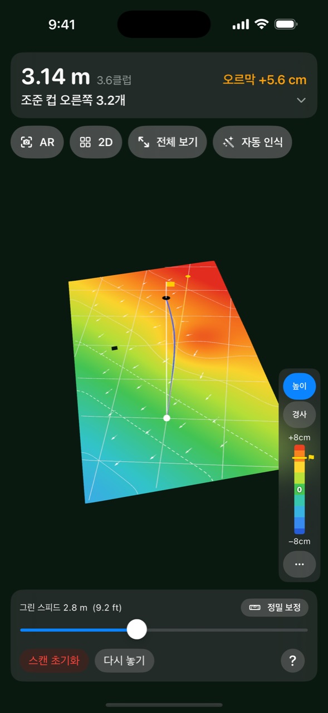Tap the white ball marker on green

pos(167,418)
